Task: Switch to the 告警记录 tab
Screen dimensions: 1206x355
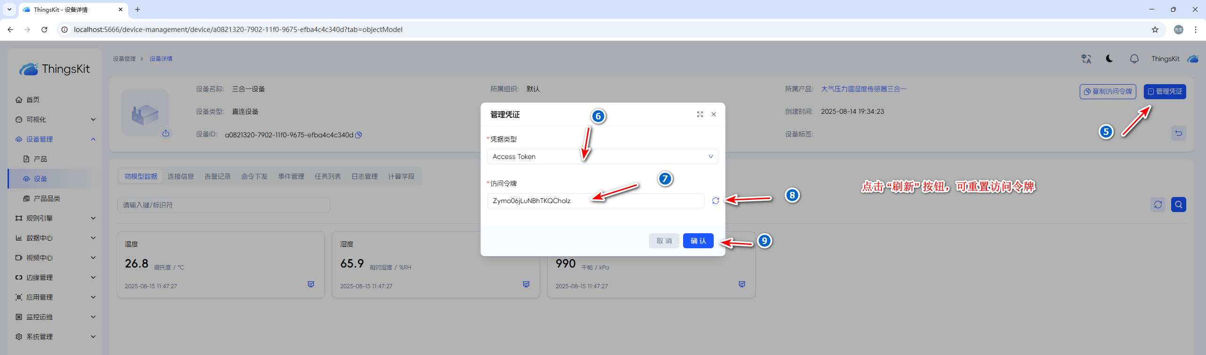Action: tap(218, 176)
